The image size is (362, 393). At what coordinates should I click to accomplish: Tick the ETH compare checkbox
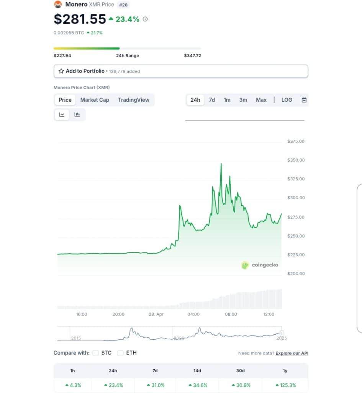(x=120, y=353)
